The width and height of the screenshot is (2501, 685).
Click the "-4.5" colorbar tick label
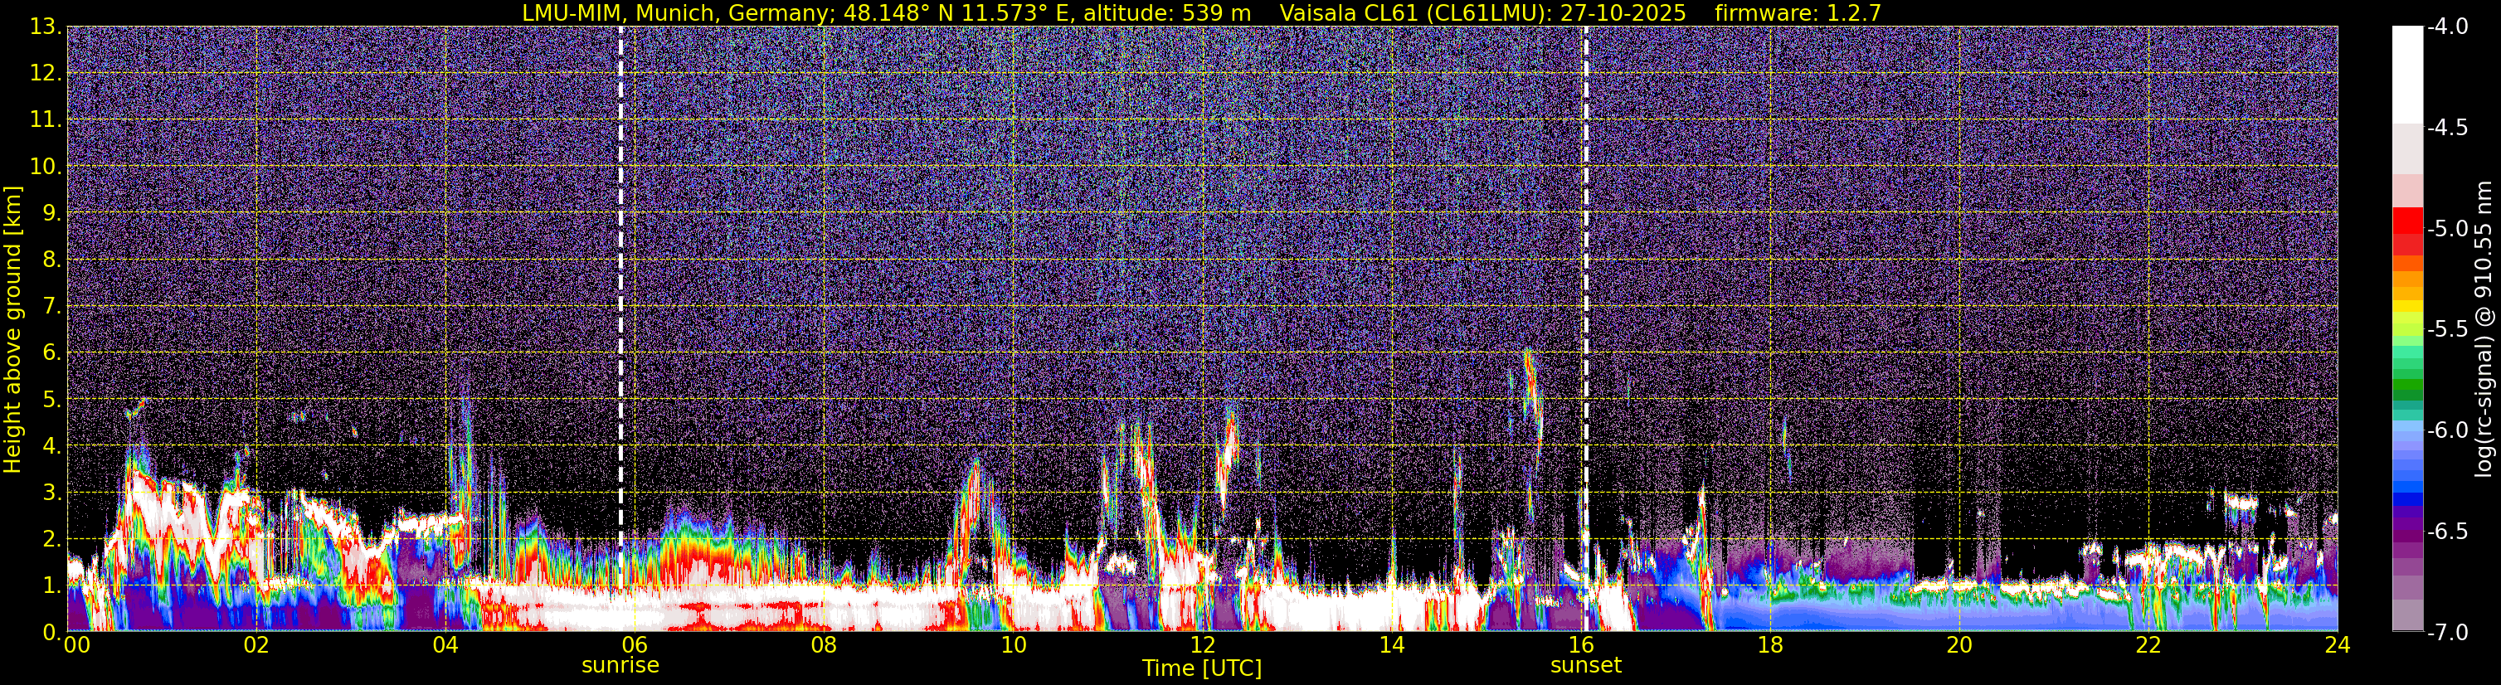(x=2446, y=127)
